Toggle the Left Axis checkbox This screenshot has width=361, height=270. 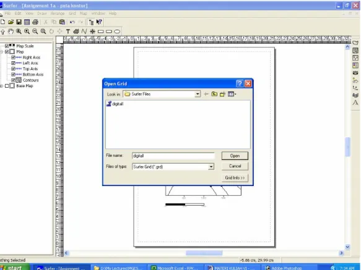point(13,63)
